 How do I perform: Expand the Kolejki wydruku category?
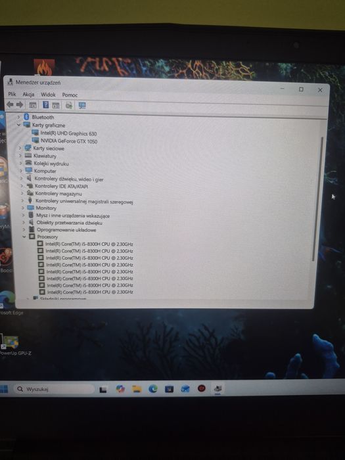[20, 163]
